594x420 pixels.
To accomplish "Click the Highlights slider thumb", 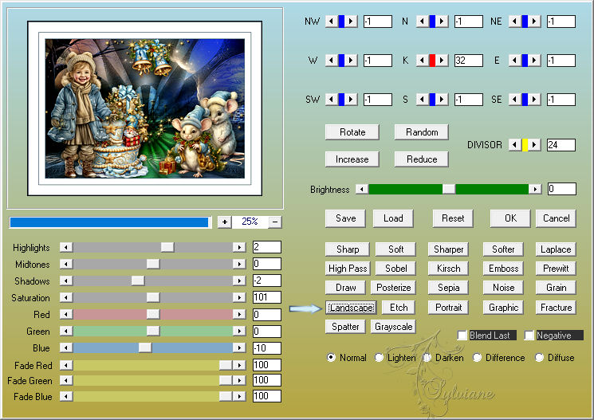I will [x=167, y=247].
